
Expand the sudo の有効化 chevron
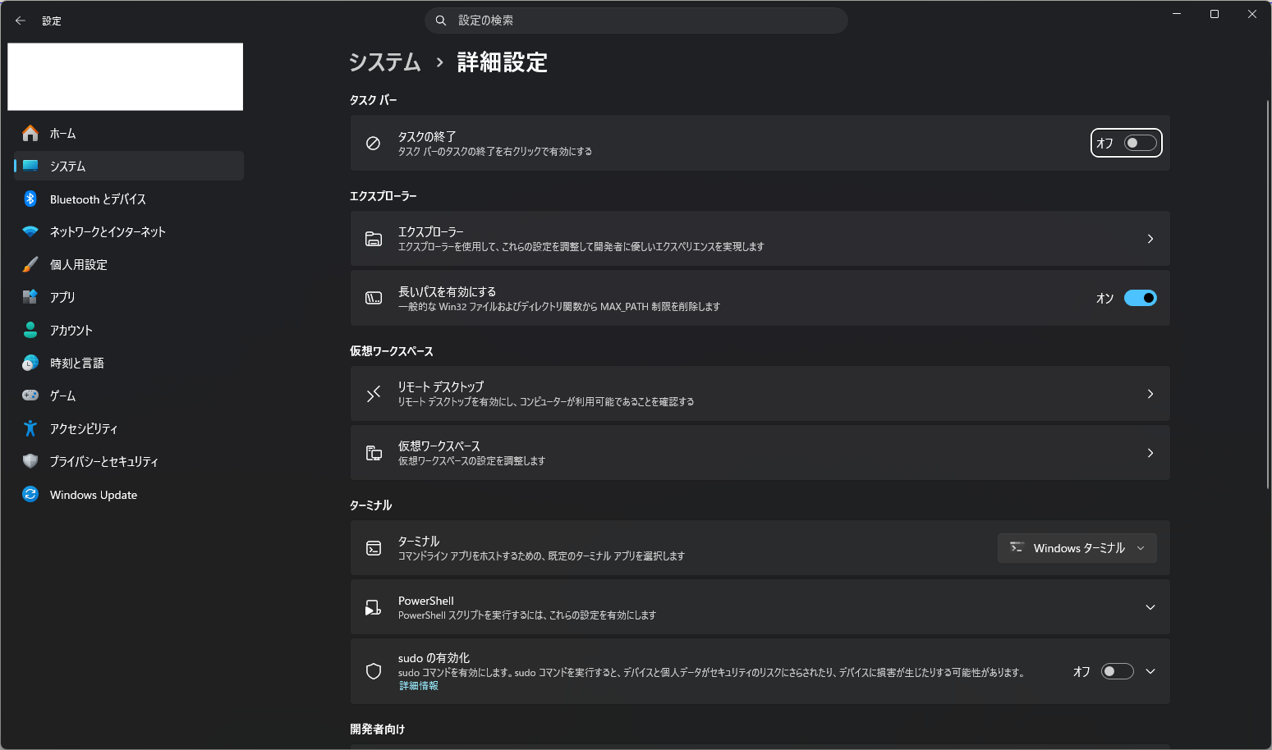point(1150,671)
